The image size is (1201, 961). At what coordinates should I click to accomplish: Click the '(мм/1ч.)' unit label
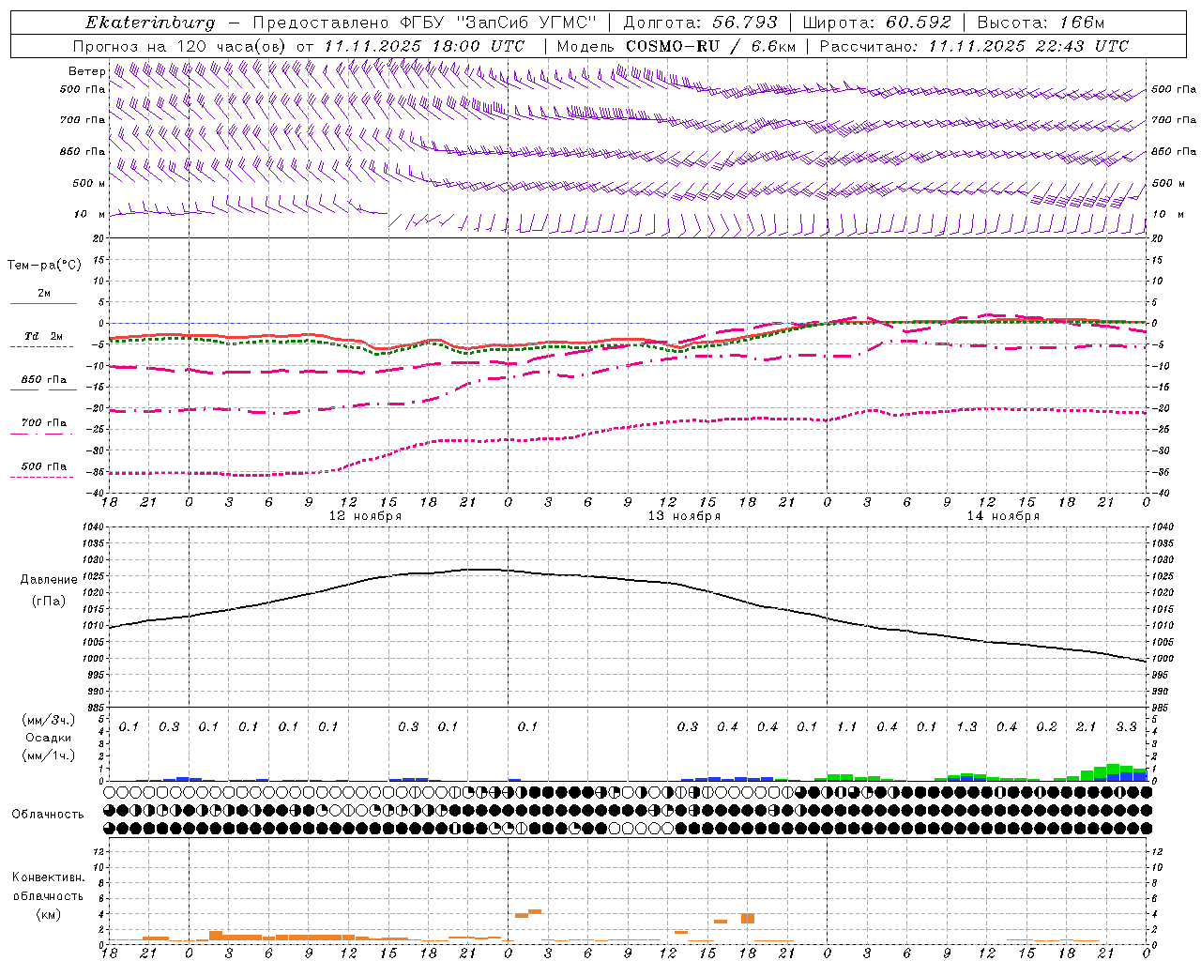click(49, 755)
